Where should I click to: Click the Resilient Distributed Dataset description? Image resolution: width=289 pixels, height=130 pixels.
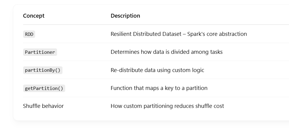[179, 34]
